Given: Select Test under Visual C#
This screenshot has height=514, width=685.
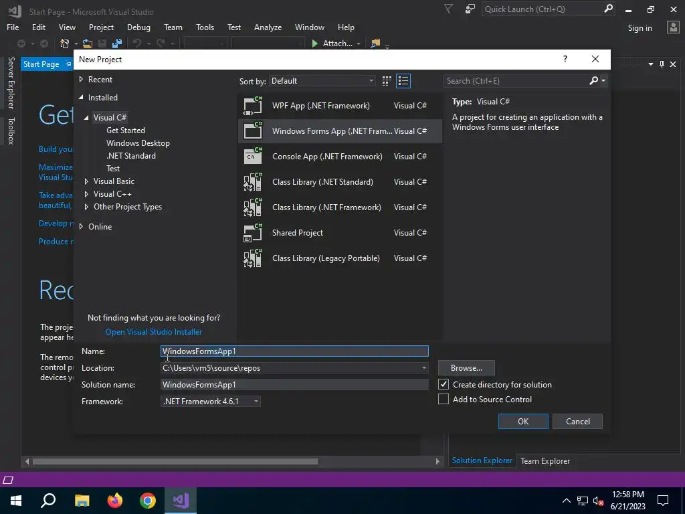Looking at the screenshot, I should click(x=112, y=168).
